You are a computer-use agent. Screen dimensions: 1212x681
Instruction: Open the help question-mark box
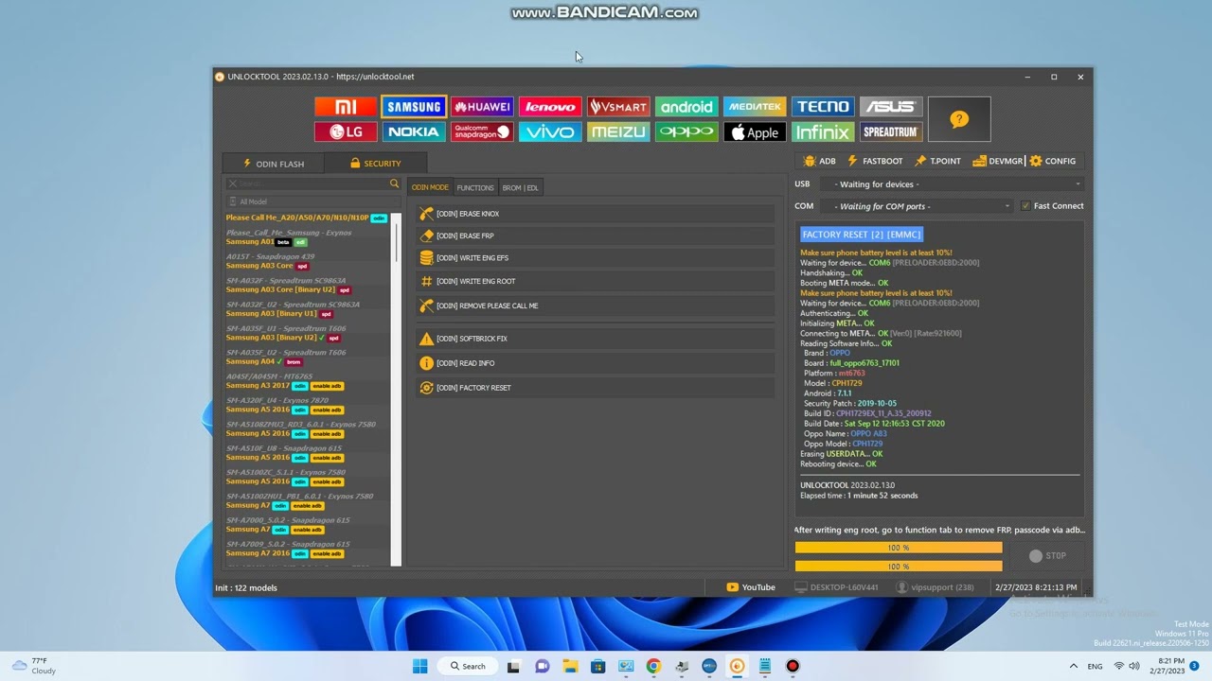[959, 119]
